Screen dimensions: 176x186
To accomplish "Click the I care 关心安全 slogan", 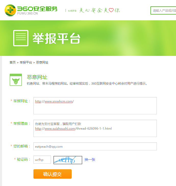I will (92, 10).
